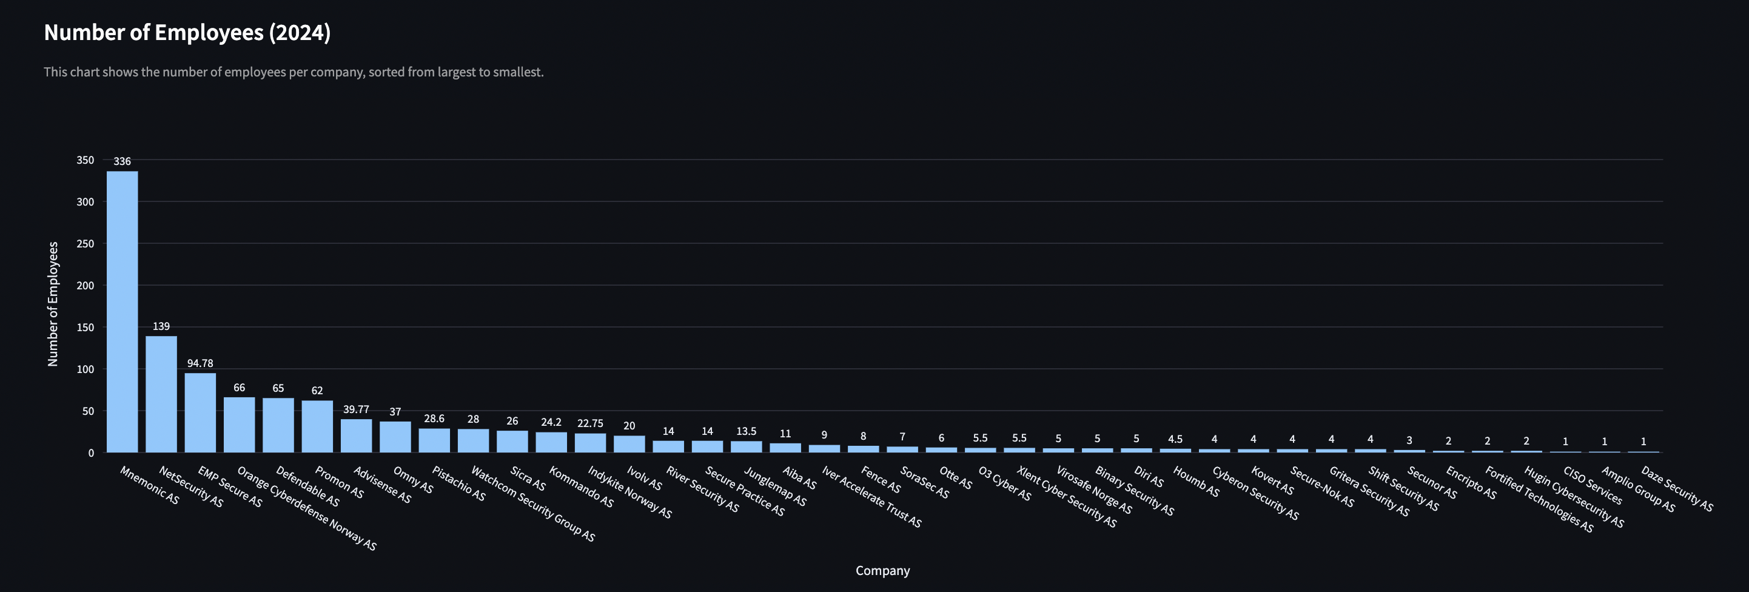Click the 'Virosafe Norge AS' axis label
The image size is (1749, 592).
pyautogui.click(x=1094, y=489)
